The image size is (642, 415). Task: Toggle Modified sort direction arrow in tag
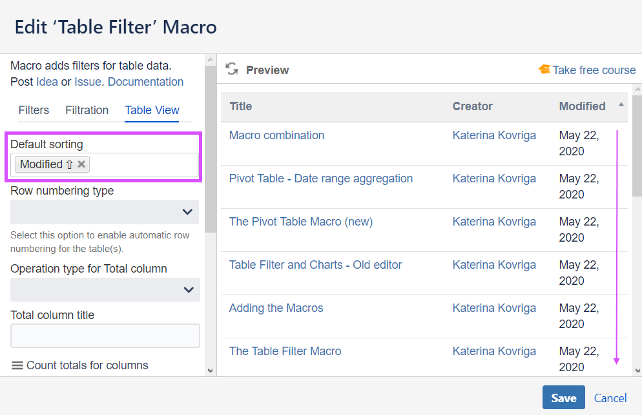69,164
